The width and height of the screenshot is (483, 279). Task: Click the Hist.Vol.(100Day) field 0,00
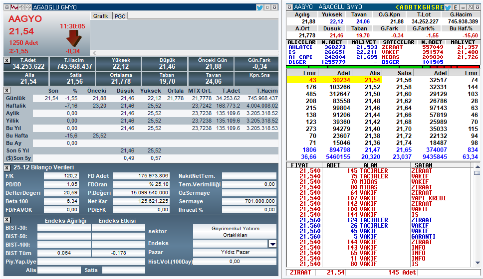235,262
